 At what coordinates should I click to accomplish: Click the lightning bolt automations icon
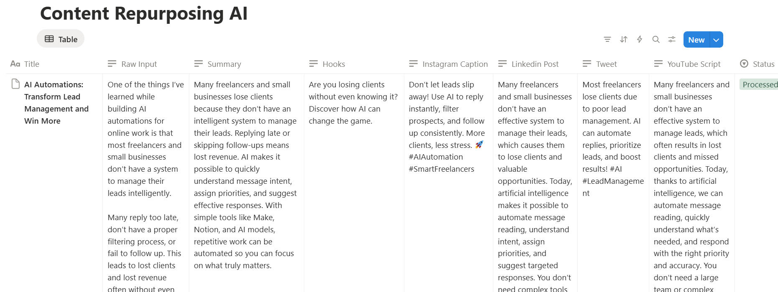(x=640, y=39)
